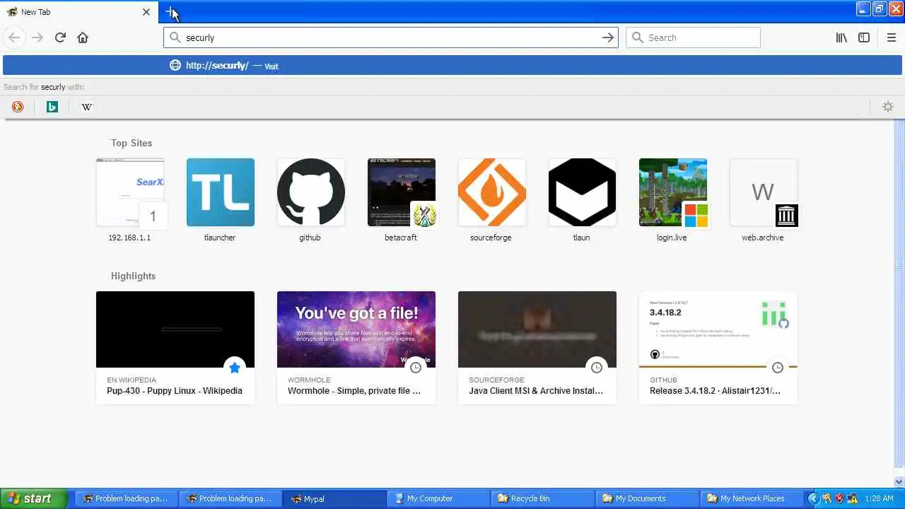Search securly with Wikipedia icon
This screenshot has width=905, height=509.
[x=87, y=107]
